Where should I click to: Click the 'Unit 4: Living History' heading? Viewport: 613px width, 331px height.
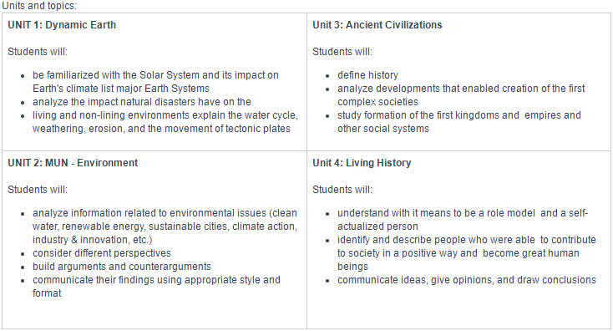[x=362, y=163]
